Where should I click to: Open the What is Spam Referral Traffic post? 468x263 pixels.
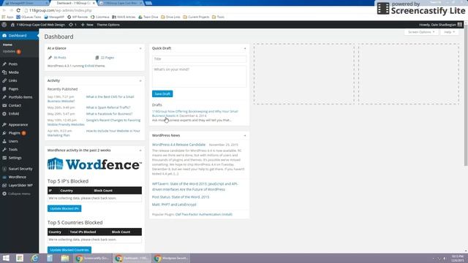tap(108, 107)
